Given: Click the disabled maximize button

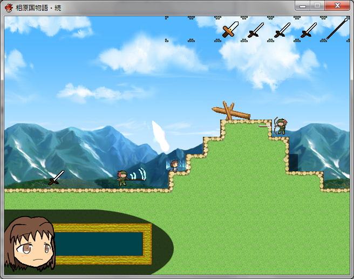Looking at the screenshot, I should 317,6.
